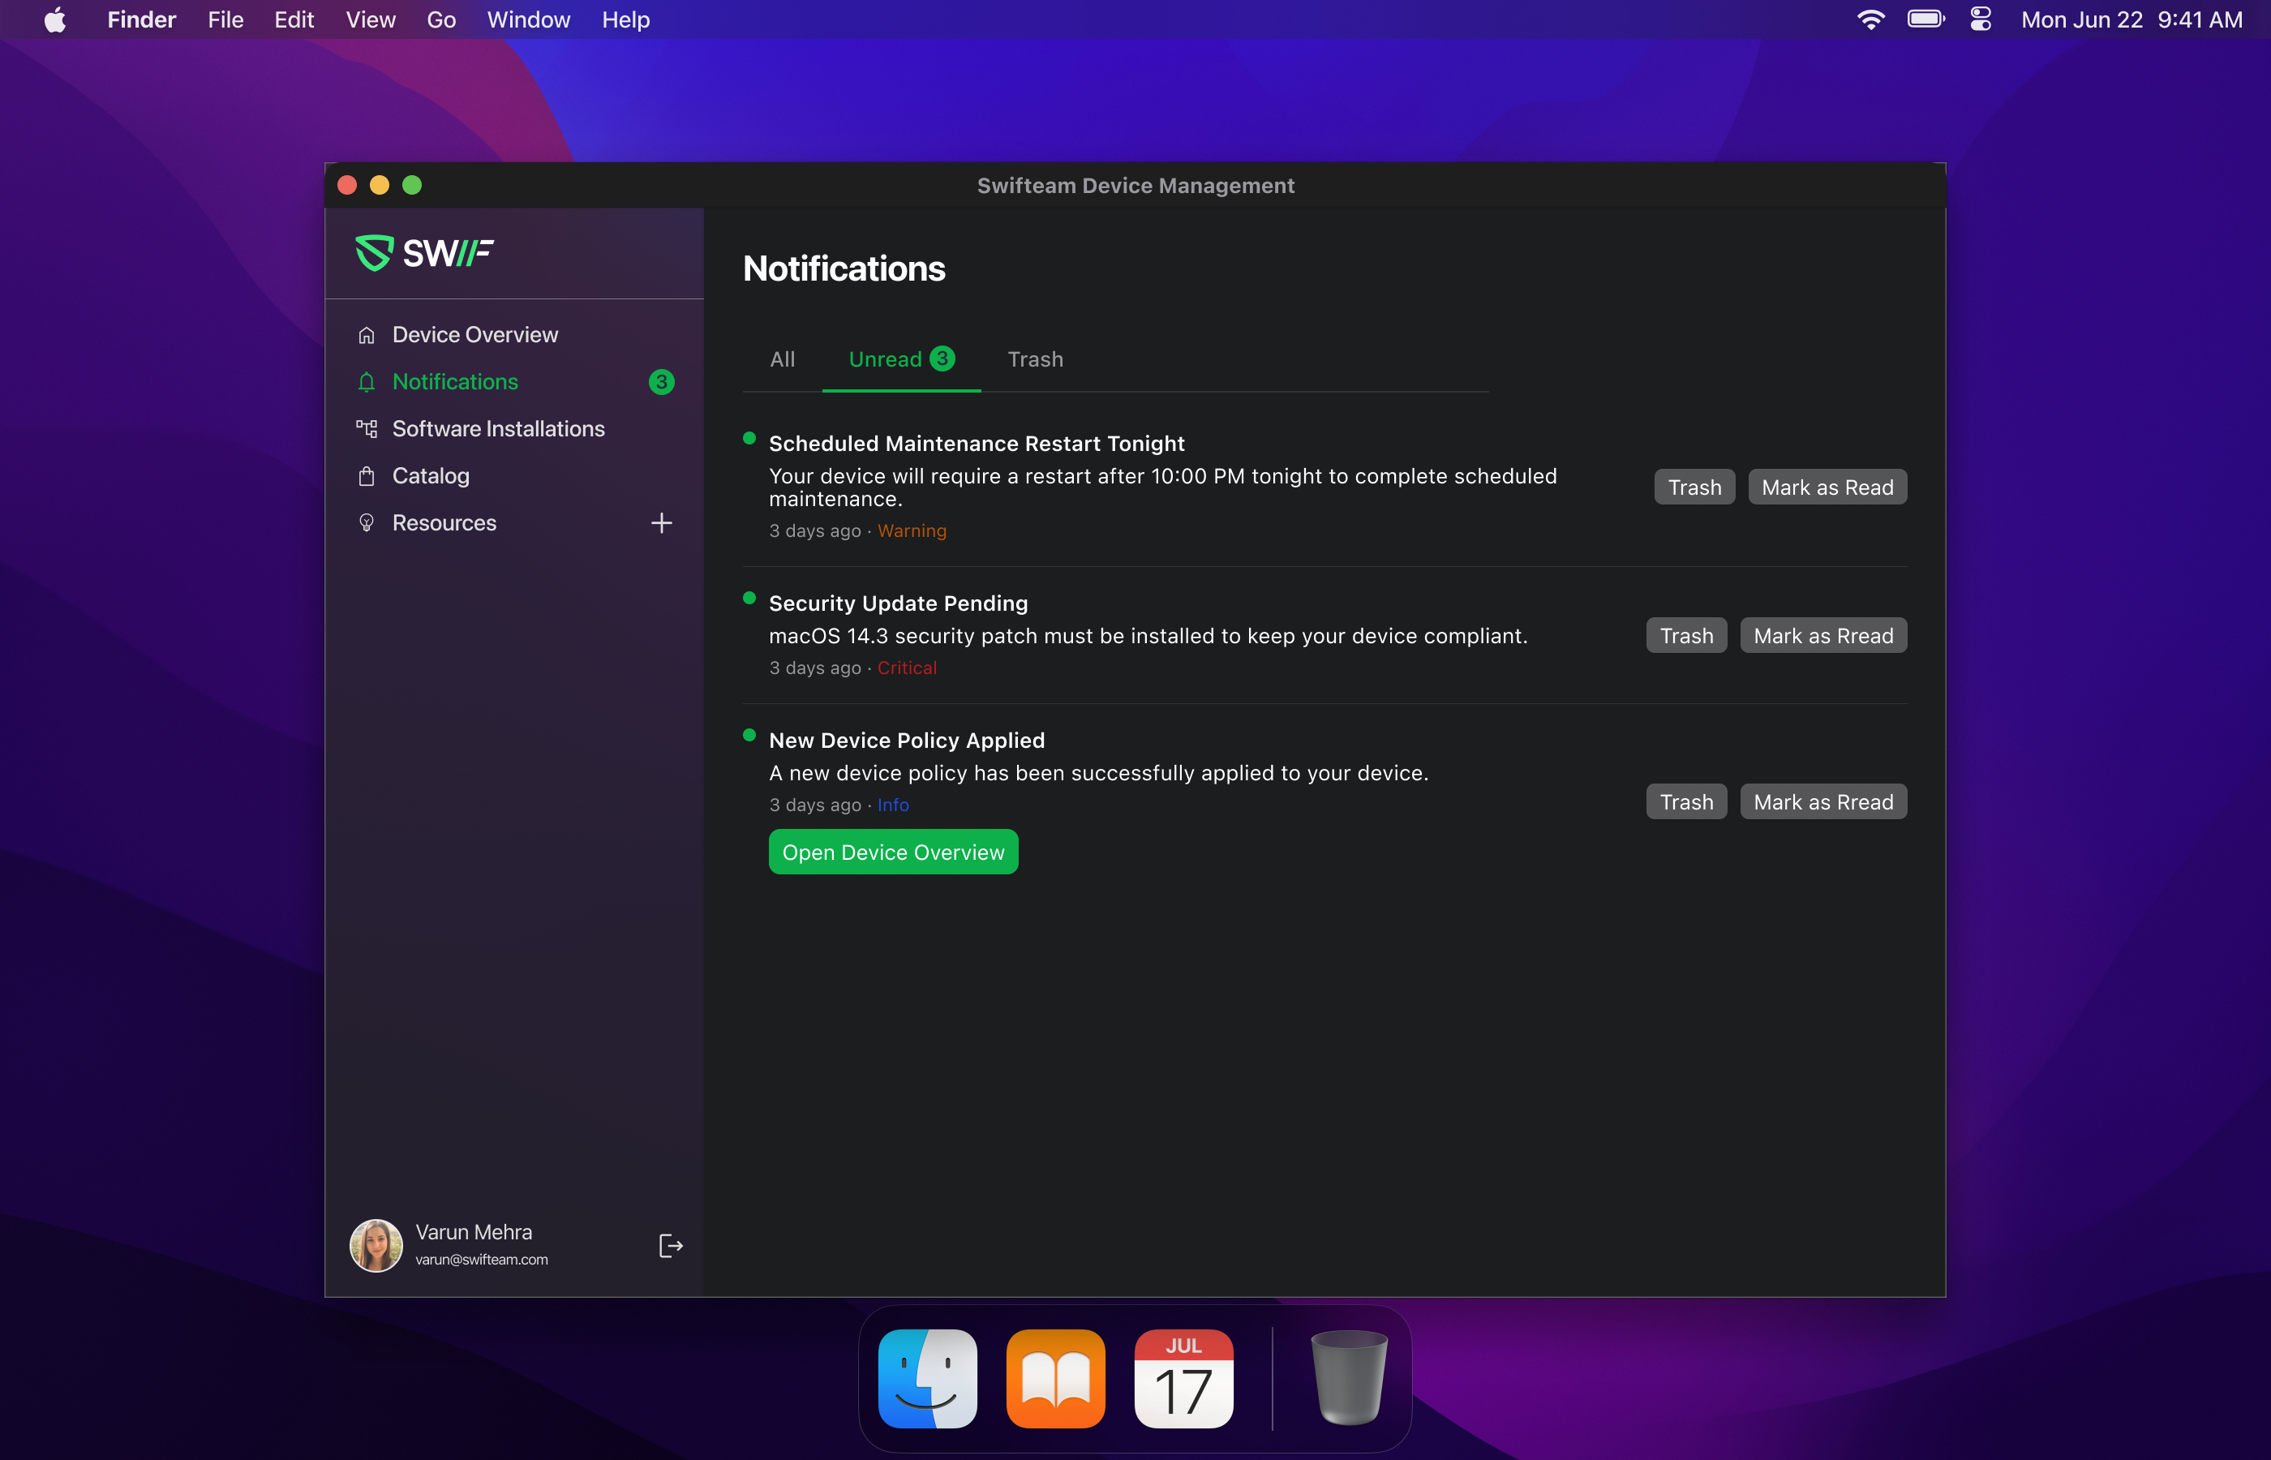Click the Warning severity label
Image resolution: width=2271 pixels, height=1460 pixels.
tap(912, 531)
